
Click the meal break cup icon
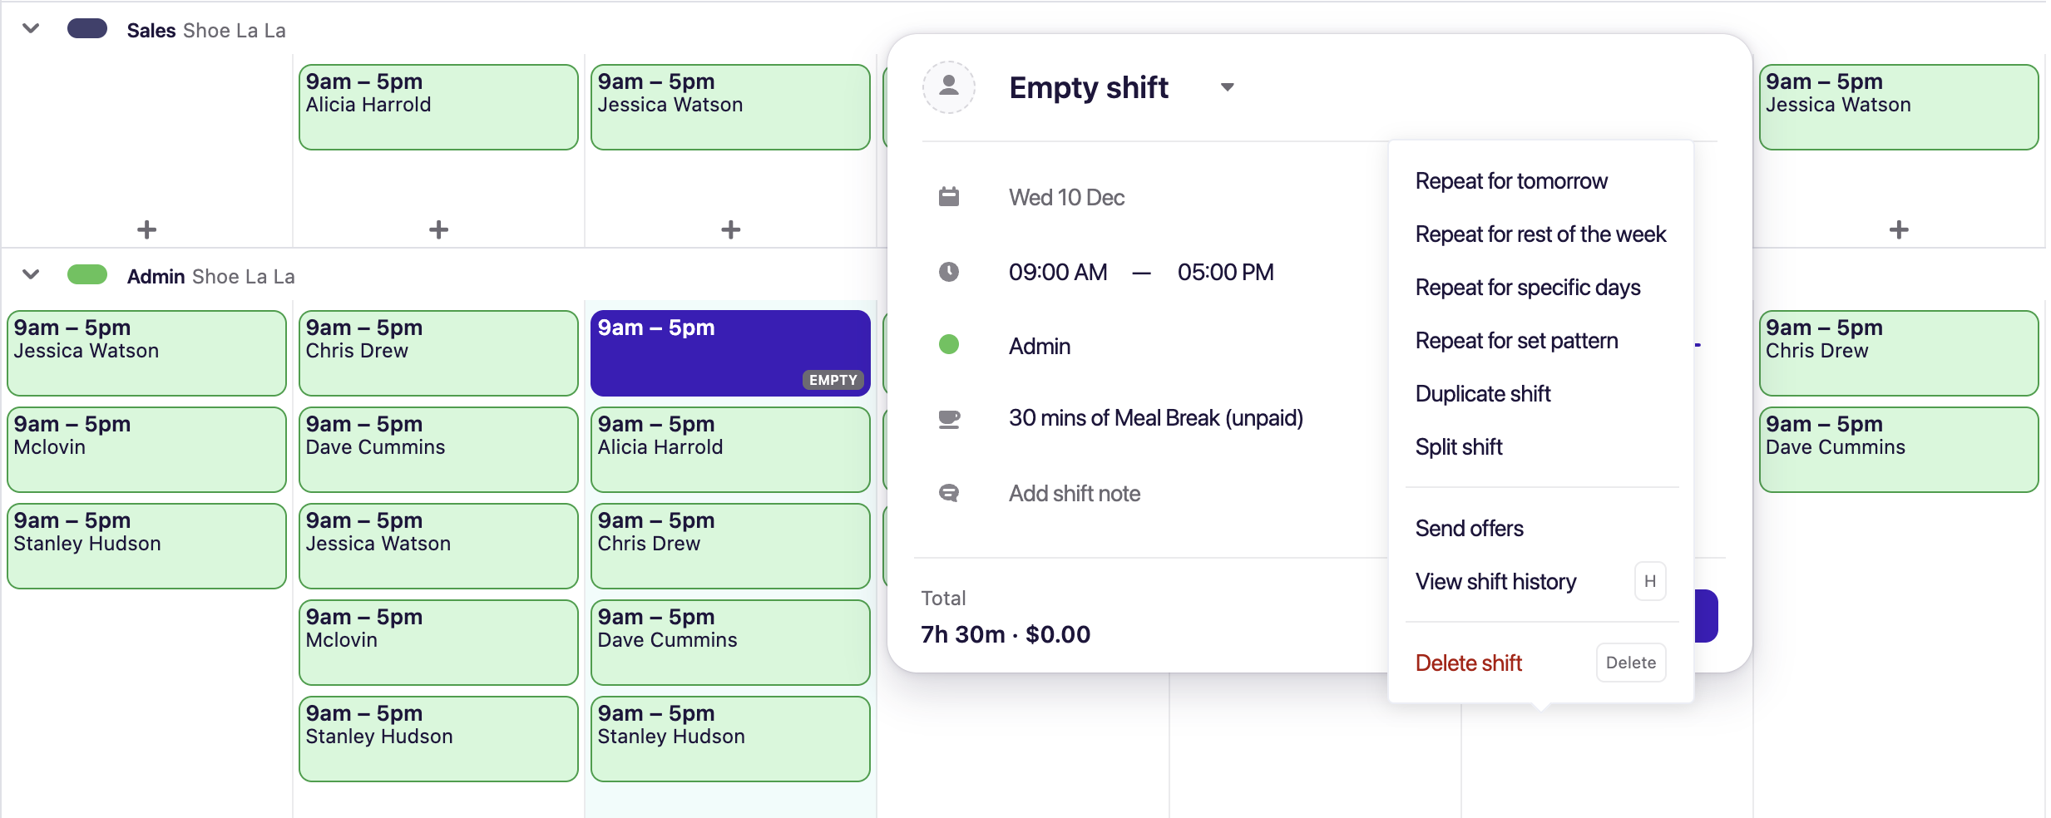click(949, 418)
